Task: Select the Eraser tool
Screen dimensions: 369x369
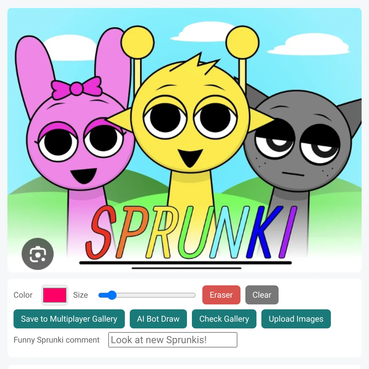Action: pos(221,295)
